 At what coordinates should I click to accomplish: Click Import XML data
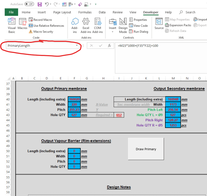pyautogui.click(x=200, y=20)
